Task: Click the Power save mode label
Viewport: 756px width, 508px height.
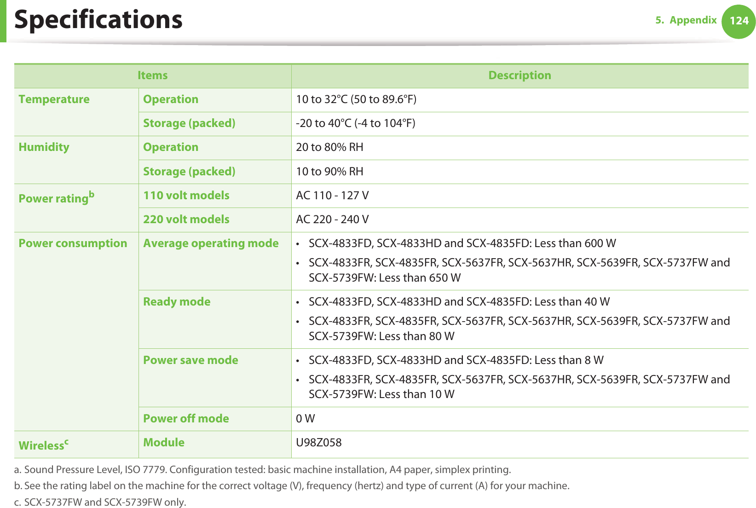Action: [190, 360]
